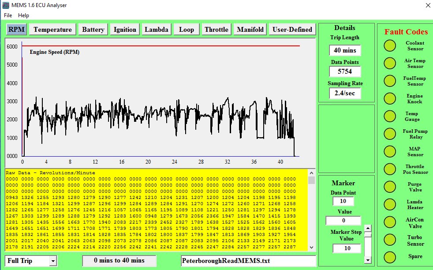Click the Sampling Rate label
This screenshot has height=270, width=433.
pyautogui.click(x=345, y=83)
